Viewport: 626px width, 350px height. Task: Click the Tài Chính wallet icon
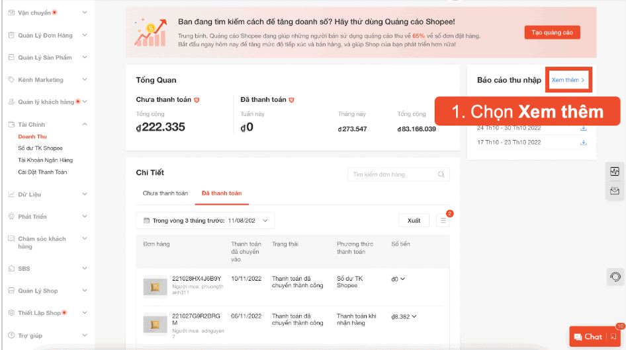click(x=11, y=124)
